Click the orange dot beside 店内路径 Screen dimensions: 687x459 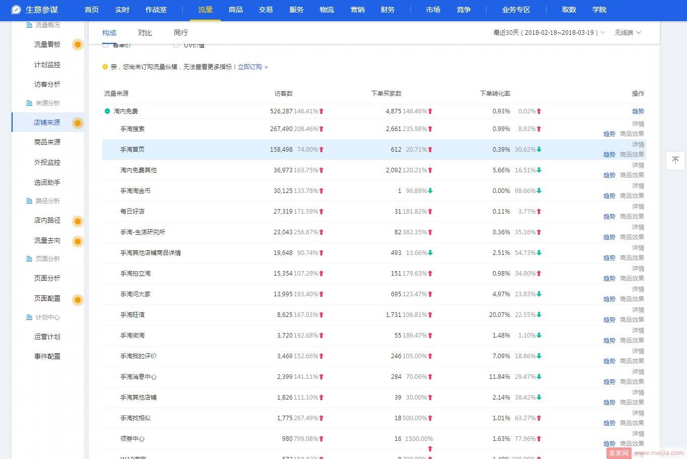pyautogui.click(x=78, y=221)
